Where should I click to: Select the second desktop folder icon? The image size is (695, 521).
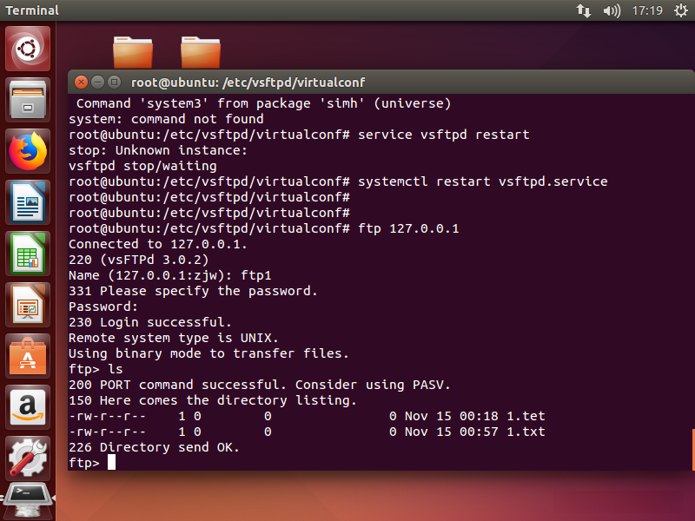click(x=201, y=52)
